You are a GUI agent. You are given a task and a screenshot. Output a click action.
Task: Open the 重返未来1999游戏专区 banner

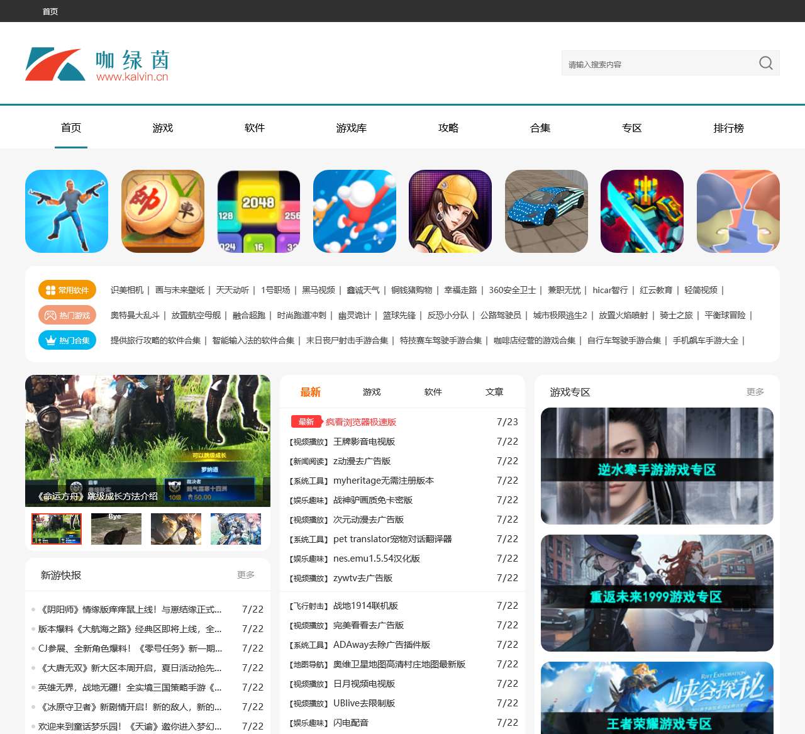pos(657,593)
